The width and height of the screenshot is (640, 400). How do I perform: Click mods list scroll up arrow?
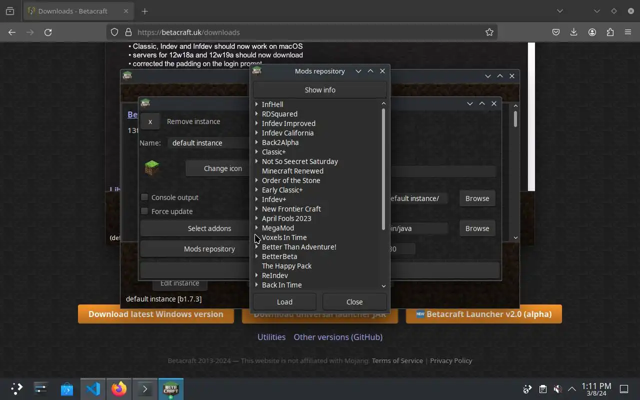tap(383, 103)
